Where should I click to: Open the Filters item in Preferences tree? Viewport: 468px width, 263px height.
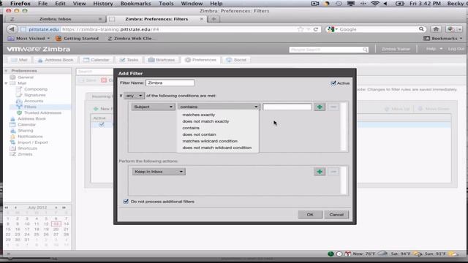[30, 107]
